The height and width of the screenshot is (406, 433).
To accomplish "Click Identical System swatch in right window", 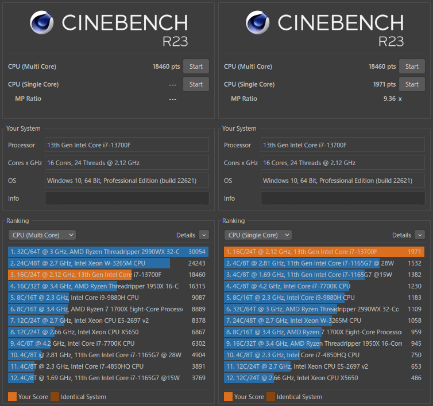I will click(x=271, y=397).
